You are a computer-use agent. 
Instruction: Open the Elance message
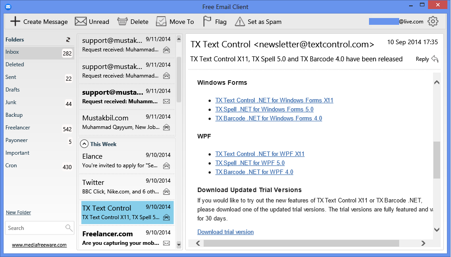coord(127,161)
